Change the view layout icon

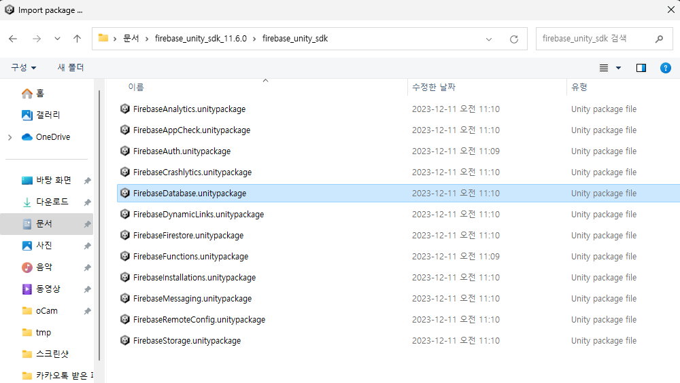click(x=604, y=68)
